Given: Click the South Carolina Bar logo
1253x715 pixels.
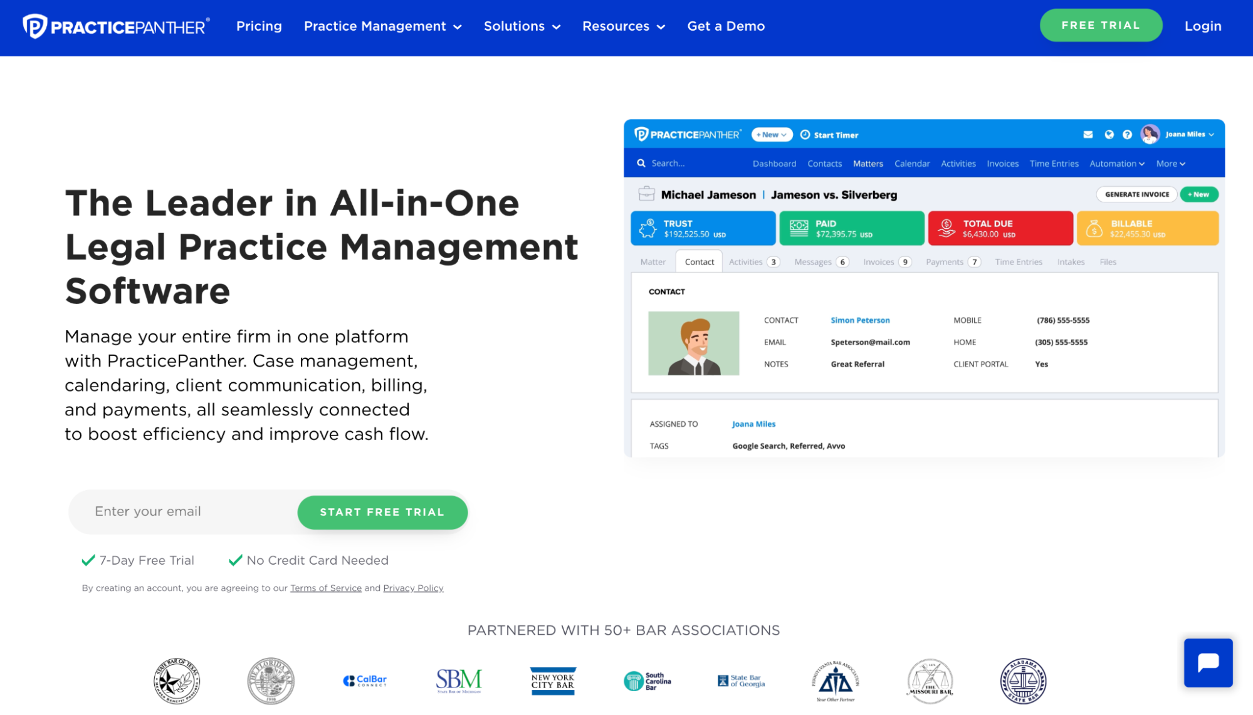Looking at the screenshot, I should point(647,681).
